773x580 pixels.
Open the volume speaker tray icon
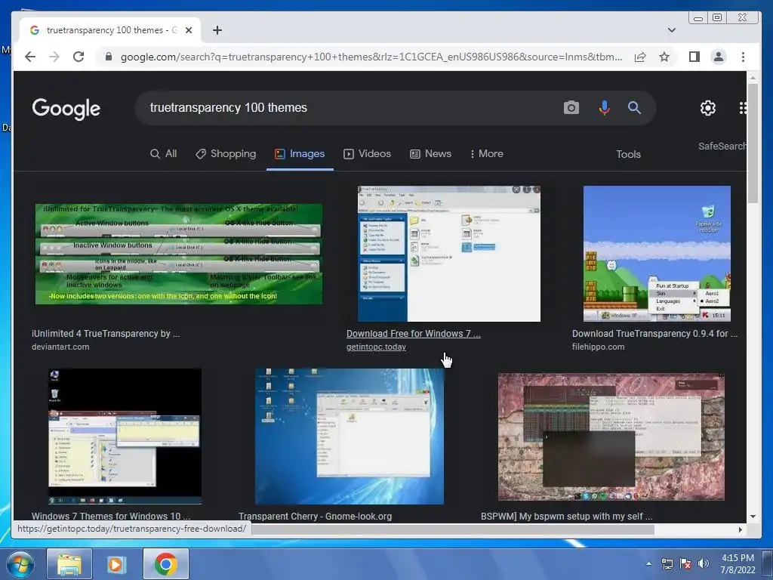coord(704,563)
